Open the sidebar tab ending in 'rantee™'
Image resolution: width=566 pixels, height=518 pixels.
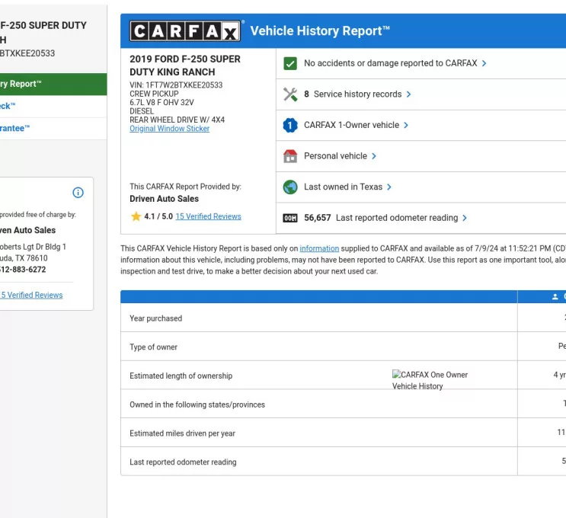click(x=53, y=129)
